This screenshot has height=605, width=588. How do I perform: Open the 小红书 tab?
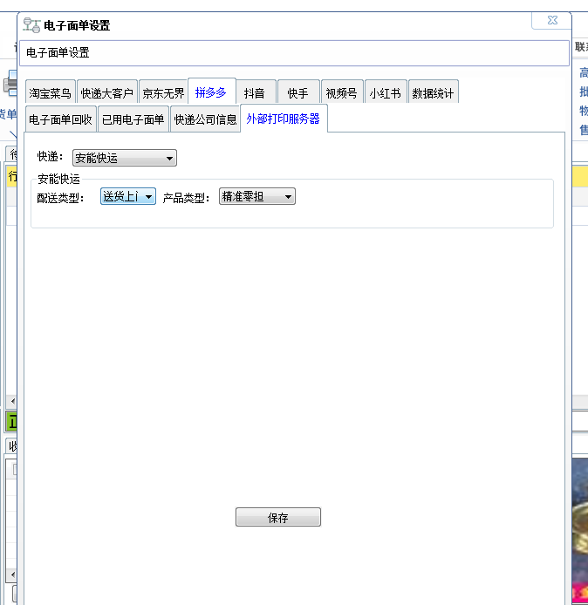click(385, 93)
